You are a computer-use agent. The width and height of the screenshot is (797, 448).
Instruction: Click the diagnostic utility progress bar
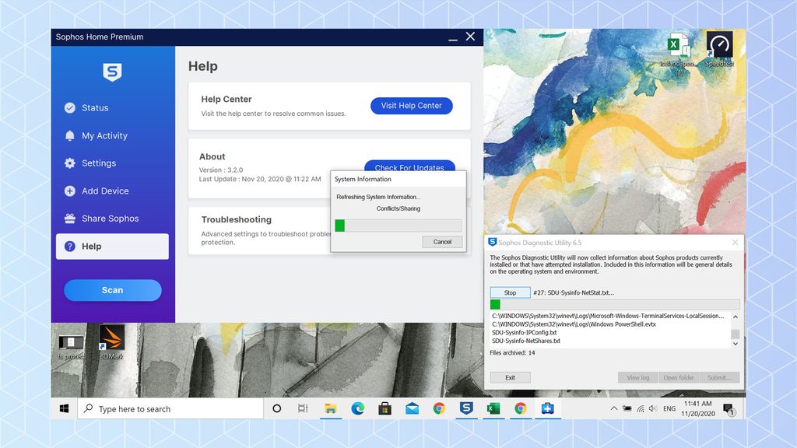point(613,304)
